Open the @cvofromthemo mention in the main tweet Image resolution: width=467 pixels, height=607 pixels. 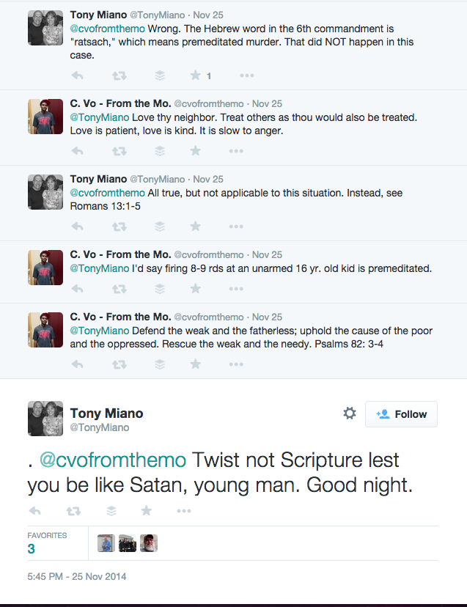113,460
